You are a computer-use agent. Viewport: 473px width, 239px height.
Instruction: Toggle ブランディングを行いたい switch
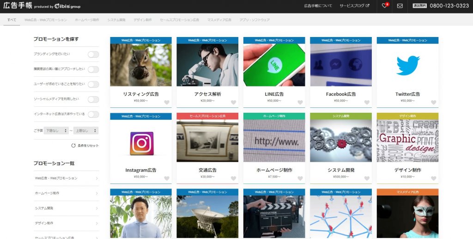tap(93, 55)
